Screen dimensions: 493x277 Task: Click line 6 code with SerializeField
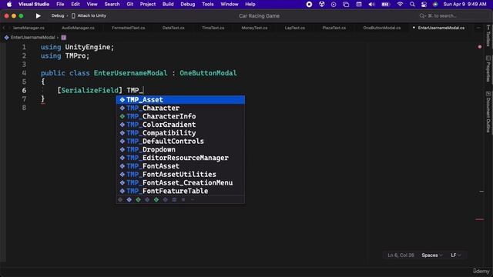point(100,91)
